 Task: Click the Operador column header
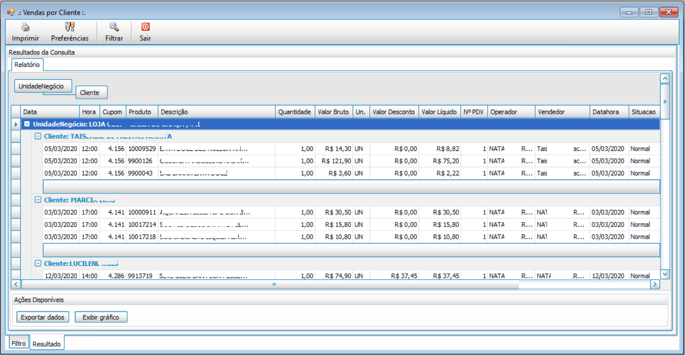(511, 112)
